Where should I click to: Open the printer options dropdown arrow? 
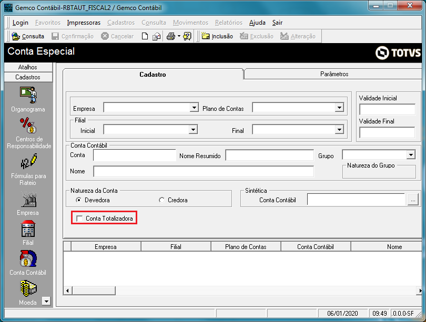pyautogui.click(x=179, y=36)
